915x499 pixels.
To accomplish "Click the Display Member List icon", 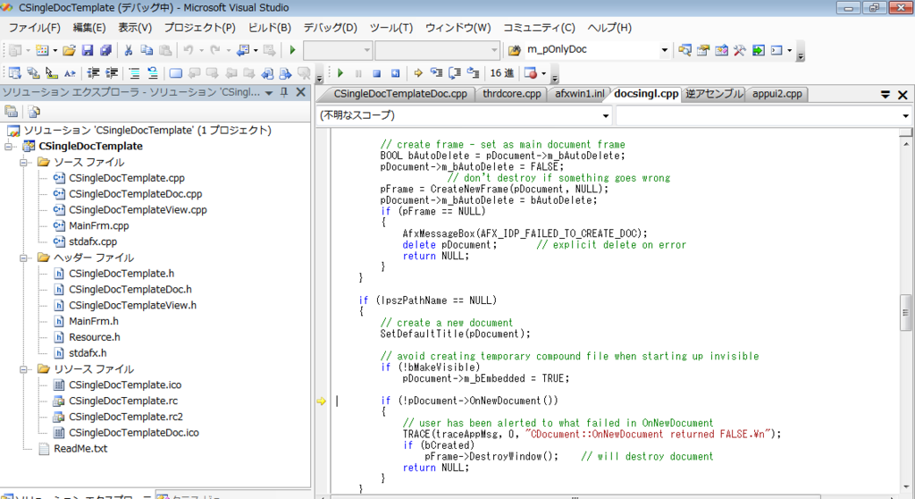I will (x=15, y=73).
